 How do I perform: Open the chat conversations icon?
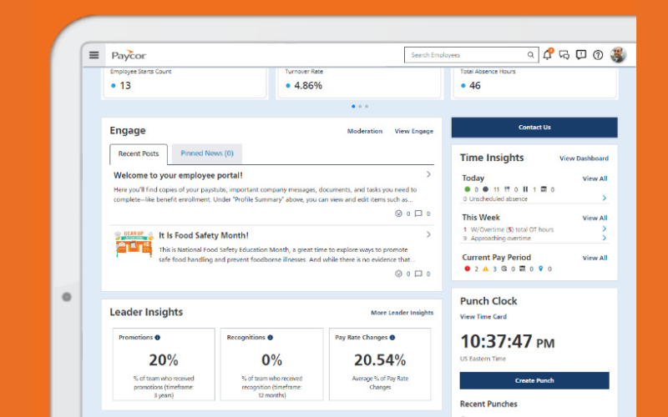(x=564, y=55)
